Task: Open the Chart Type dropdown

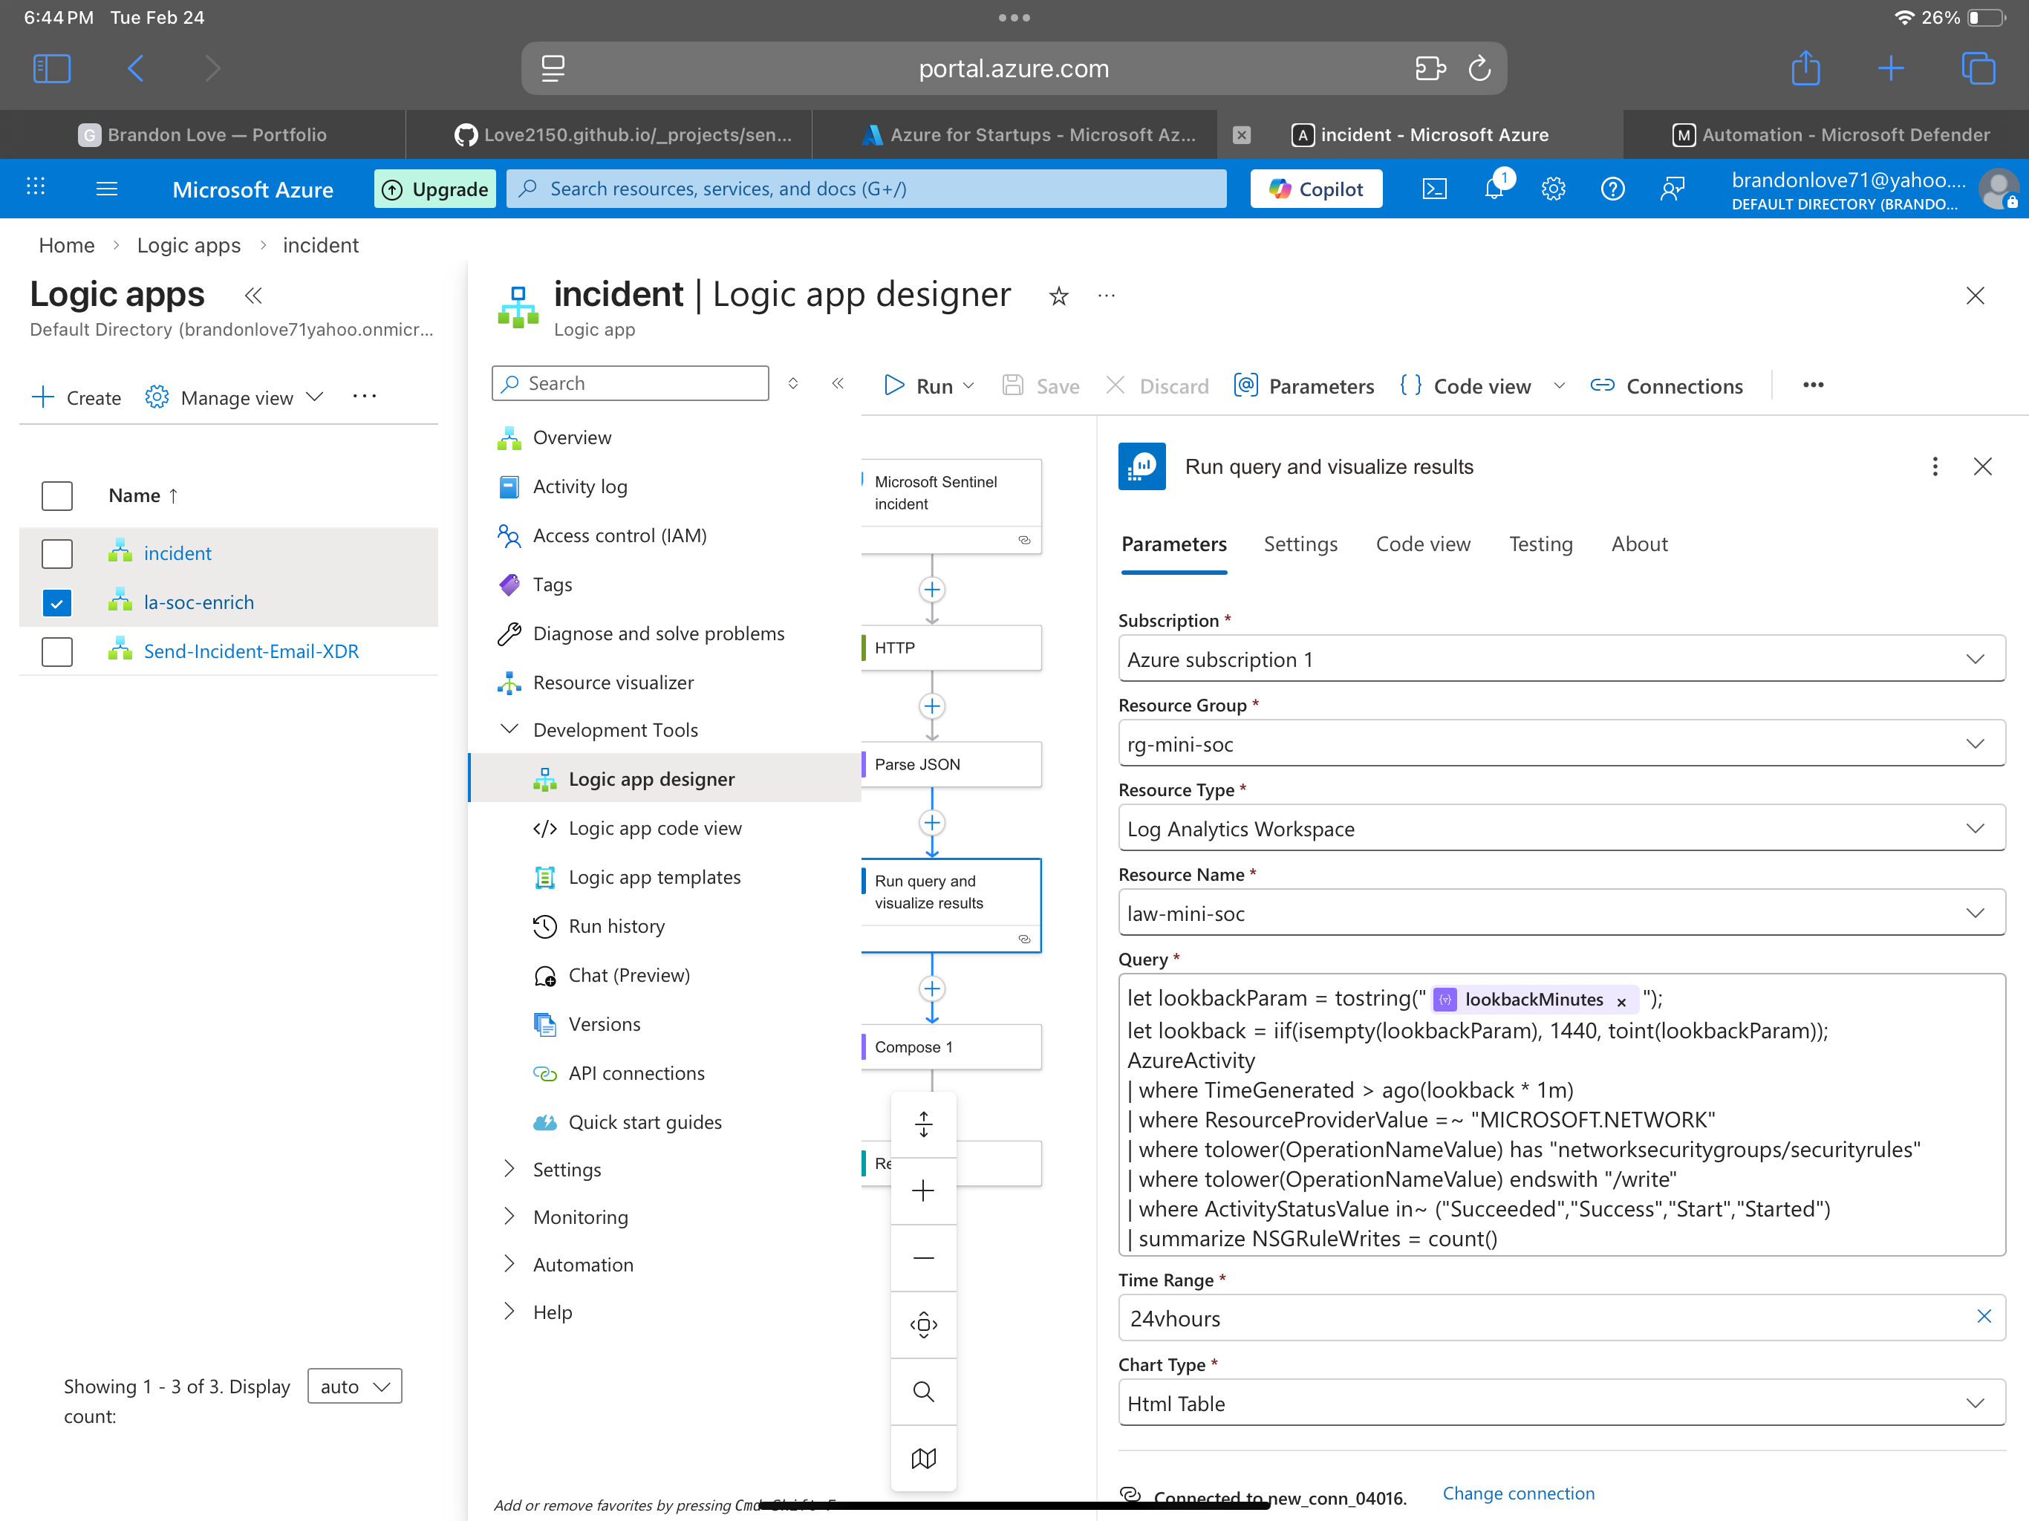Action: click(x=1560, y=1403)
